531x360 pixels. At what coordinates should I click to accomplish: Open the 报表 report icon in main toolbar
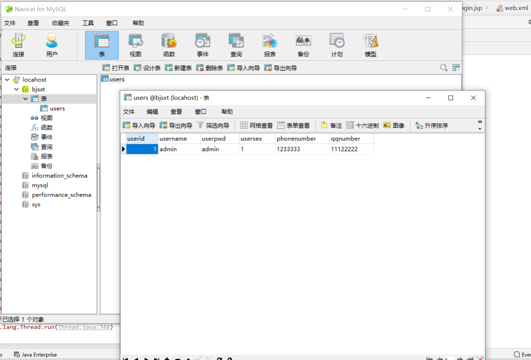[x=270, y=45]
